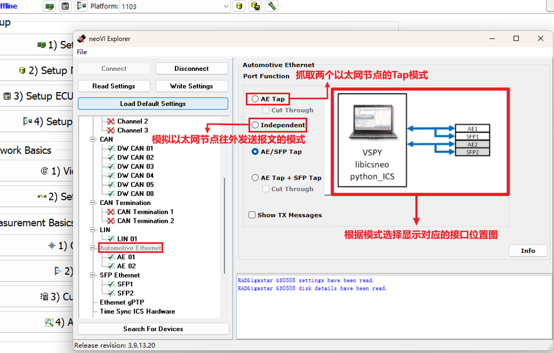Click the settings tree vertical scrollbar

tap(225, 225)
